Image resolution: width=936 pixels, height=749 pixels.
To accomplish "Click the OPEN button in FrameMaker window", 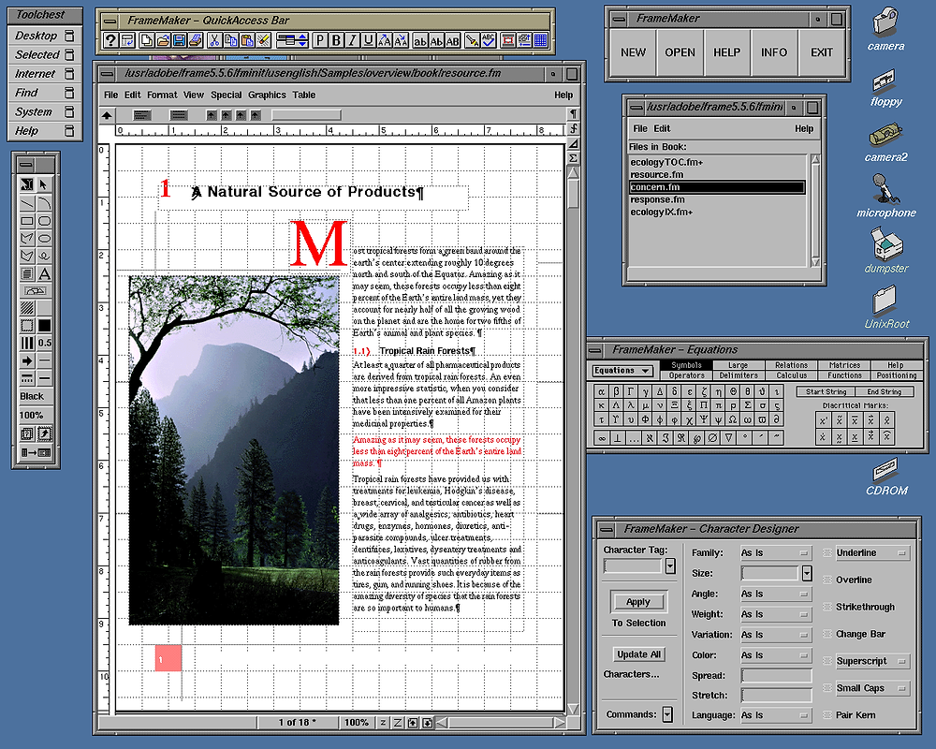I will (680, 52).
